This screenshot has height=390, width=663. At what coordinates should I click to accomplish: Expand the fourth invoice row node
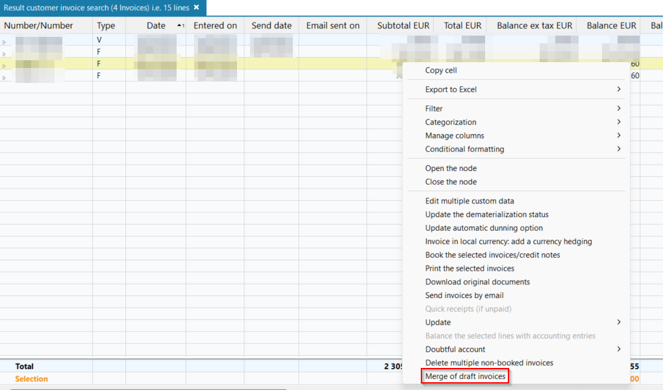click(x=5, y=78)
